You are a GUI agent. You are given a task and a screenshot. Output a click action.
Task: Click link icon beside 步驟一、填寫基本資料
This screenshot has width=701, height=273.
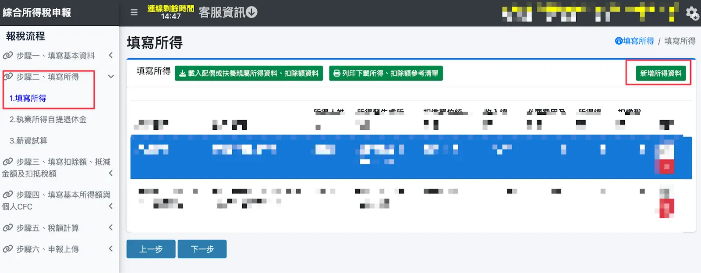[x=7, y=56]
